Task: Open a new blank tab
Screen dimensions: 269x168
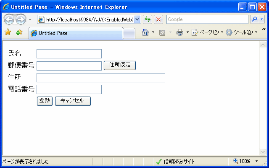Action: tap(129, 34)
